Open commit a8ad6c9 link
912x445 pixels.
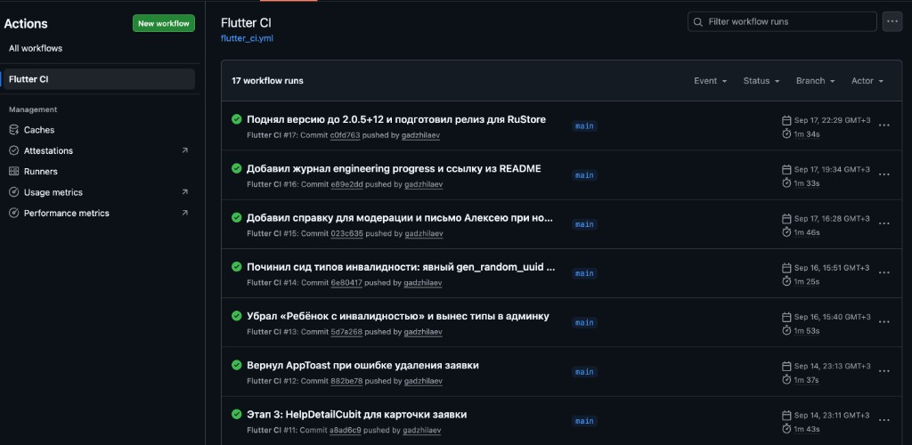click(x=346, y=431)
